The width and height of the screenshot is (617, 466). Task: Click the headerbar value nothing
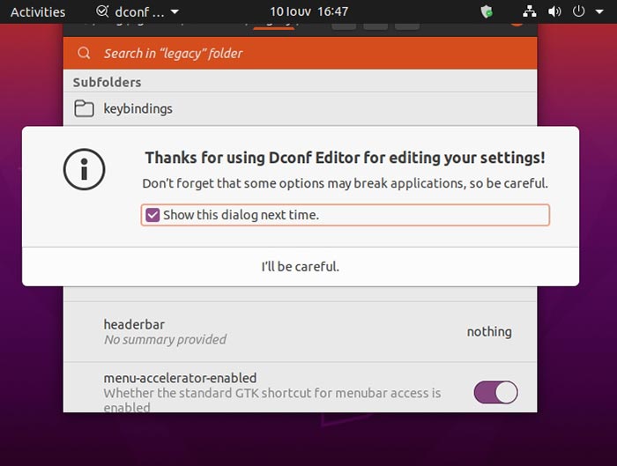(489, 331)
